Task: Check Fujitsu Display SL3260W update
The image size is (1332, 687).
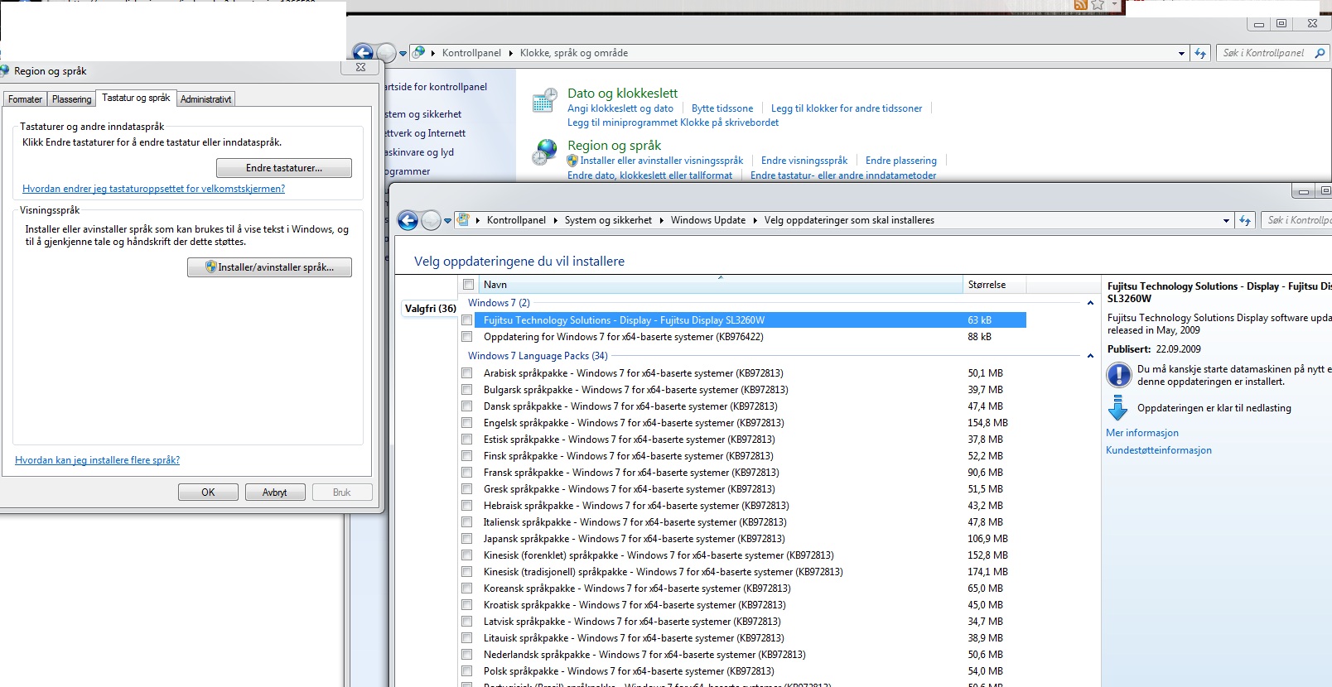Action: [x=467, y=320]
